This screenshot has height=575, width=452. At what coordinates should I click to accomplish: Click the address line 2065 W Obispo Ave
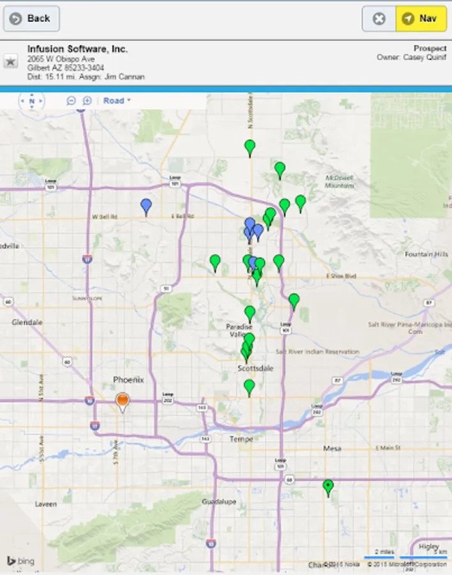pos(61,59)
